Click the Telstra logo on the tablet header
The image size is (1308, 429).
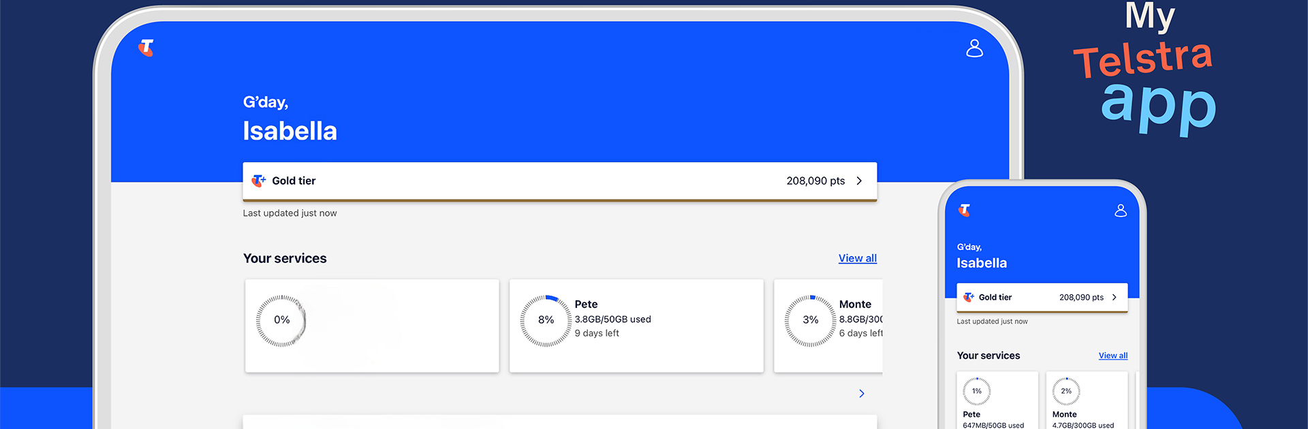coord(146,48)
